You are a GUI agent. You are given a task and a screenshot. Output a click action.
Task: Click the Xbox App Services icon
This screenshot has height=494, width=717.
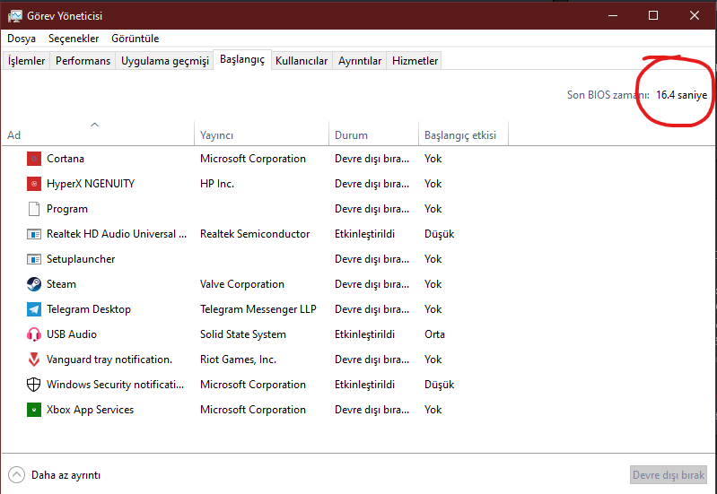pos(34,410)
